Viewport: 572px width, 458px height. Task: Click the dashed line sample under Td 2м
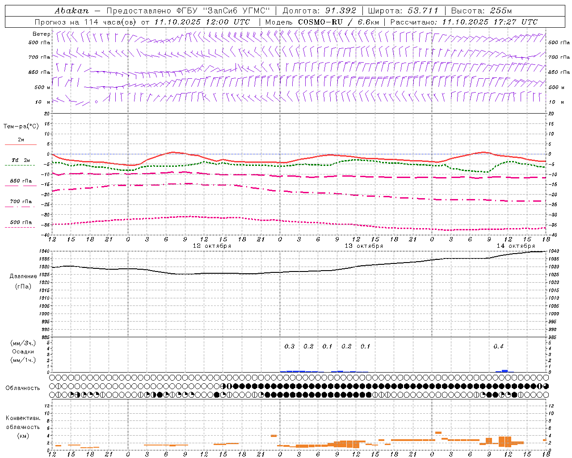20,165
